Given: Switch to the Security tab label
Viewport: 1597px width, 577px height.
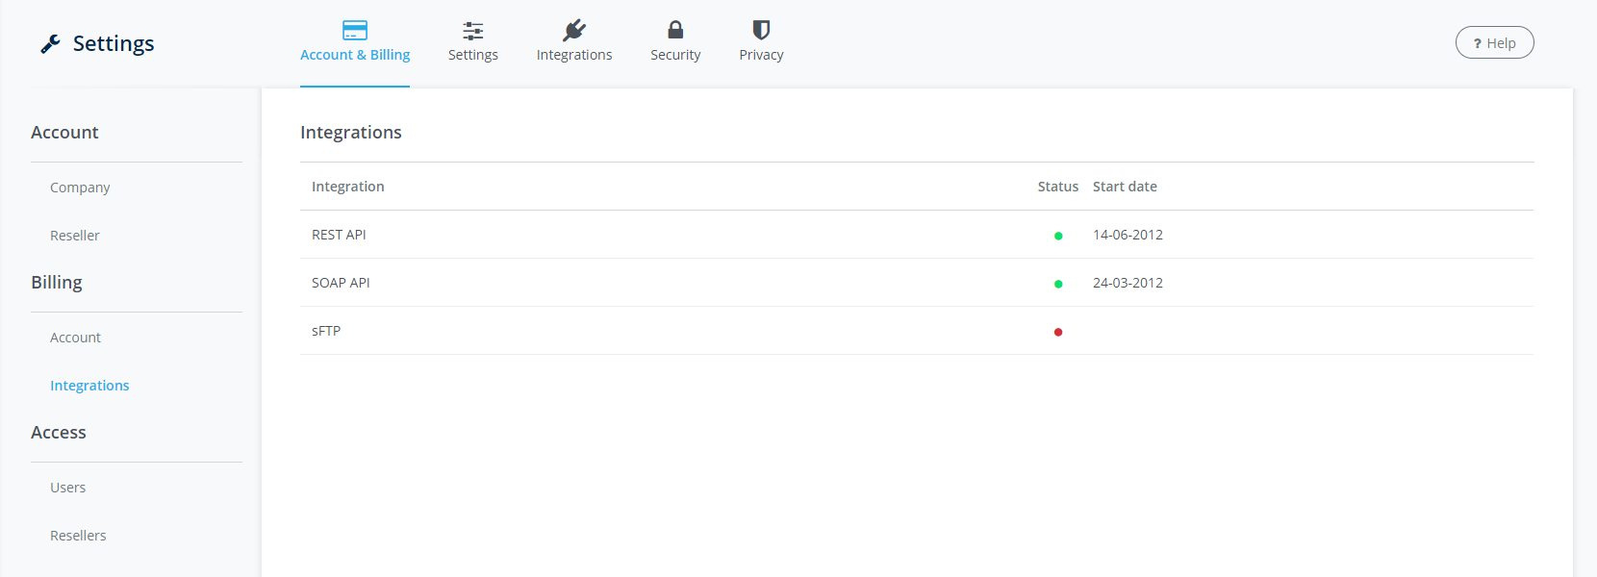Looking at the screenshot, I should (675, 55).
